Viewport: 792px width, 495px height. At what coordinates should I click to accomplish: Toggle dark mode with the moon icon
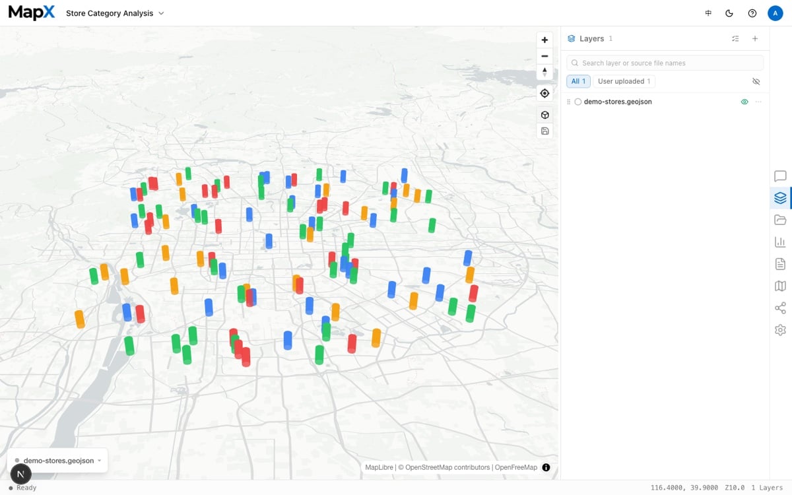pos(729,13)
